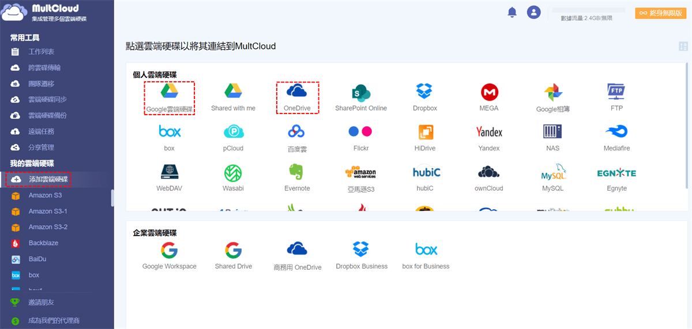Pick HiDrive cloud
Viewport: 692px width, 329px height.
point(425,138)
